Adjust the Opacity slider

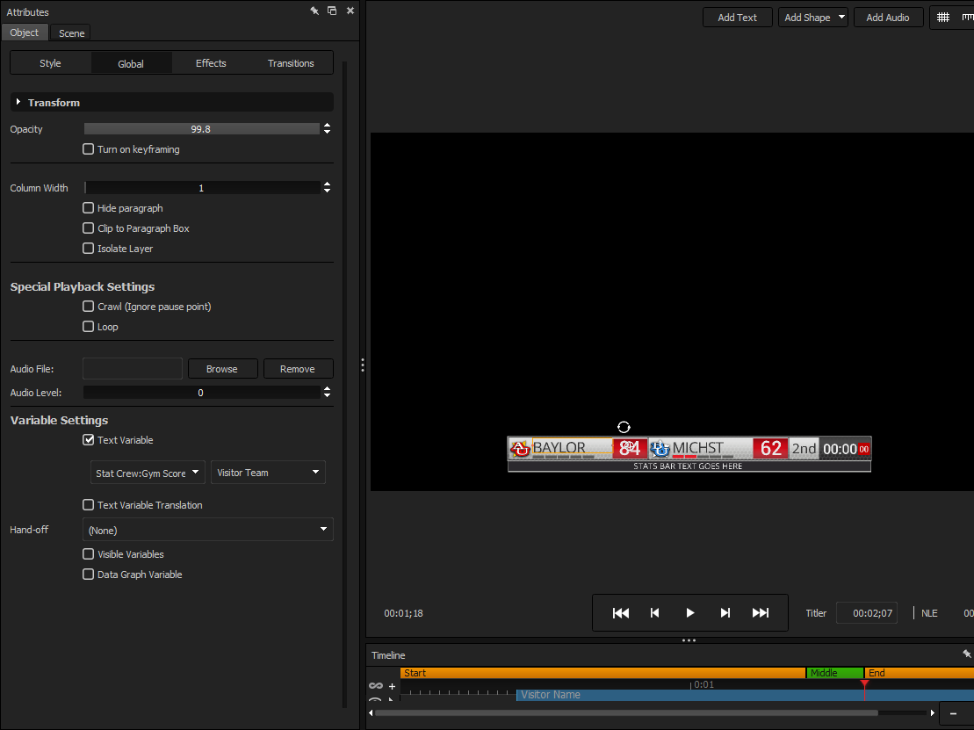(x=201, y=129)
